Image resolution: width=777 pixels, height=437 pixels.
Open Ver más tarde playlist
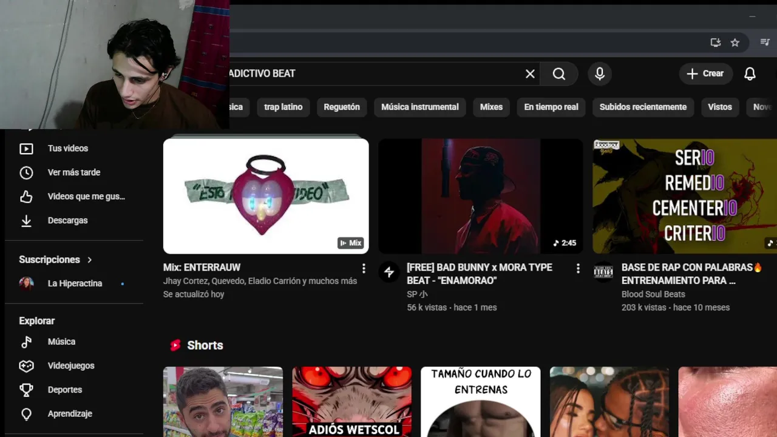(x=74, y=172)
